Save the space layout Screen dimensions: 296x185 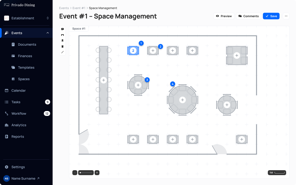click(271, 16)
